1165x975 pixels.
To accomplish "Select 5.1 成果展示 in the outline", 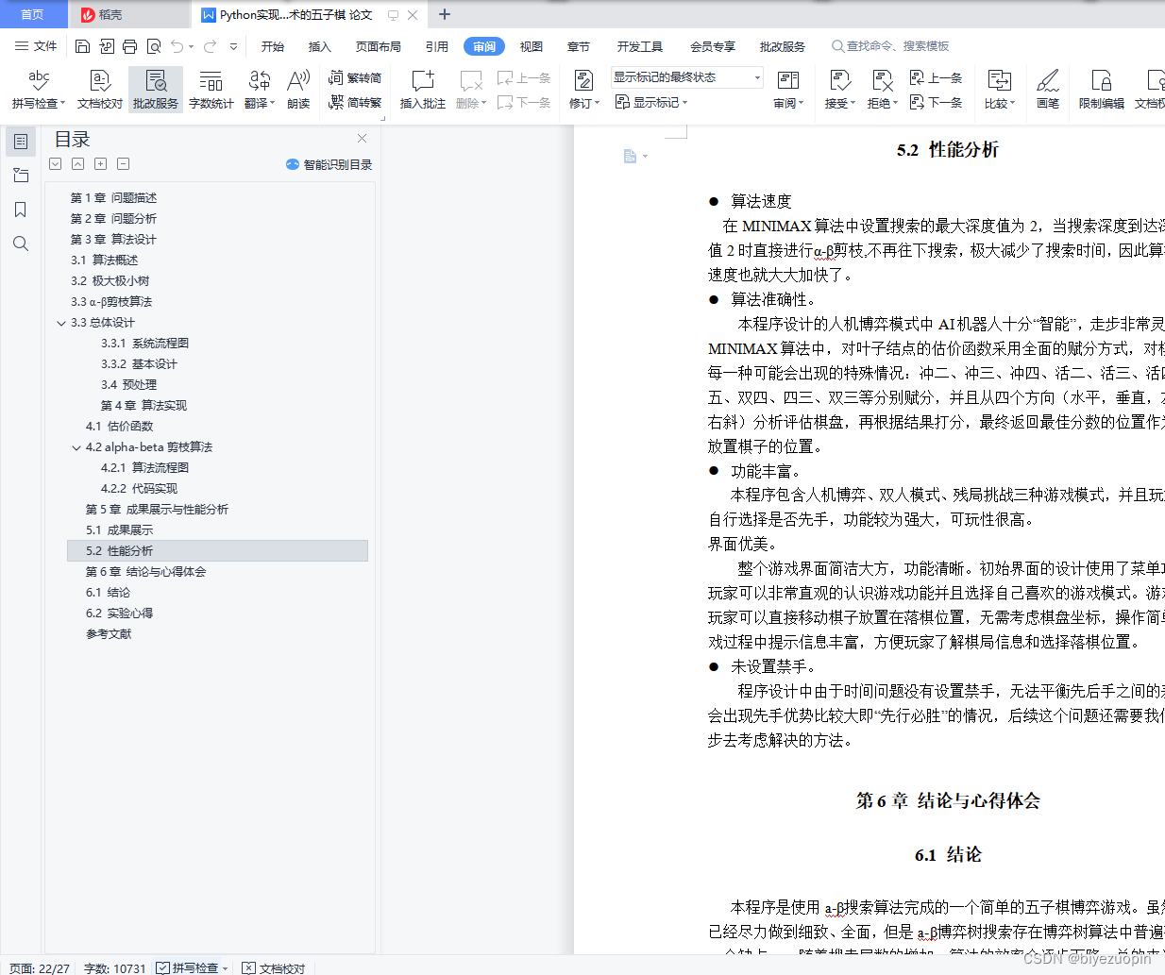I will click(x=123, y=530).
